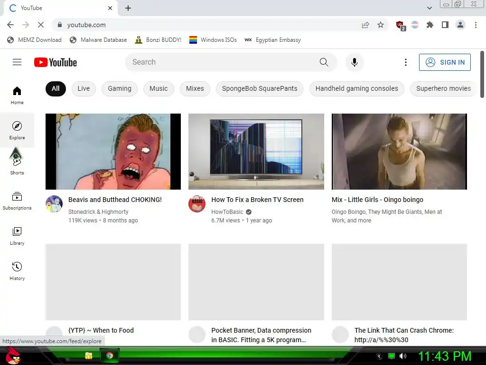Viewport: 486px width, 365px height.
Task: Open the file explorer taskbar icon
Action: pos(89,355)
